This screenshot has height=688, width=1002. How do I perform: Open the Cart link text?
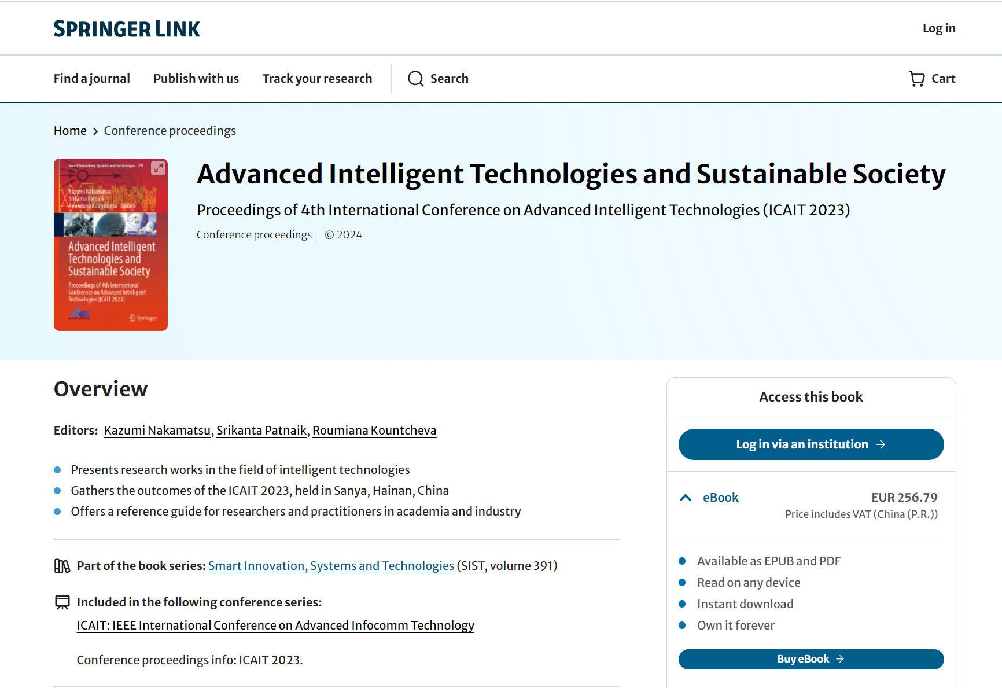(x=943, y=79)
